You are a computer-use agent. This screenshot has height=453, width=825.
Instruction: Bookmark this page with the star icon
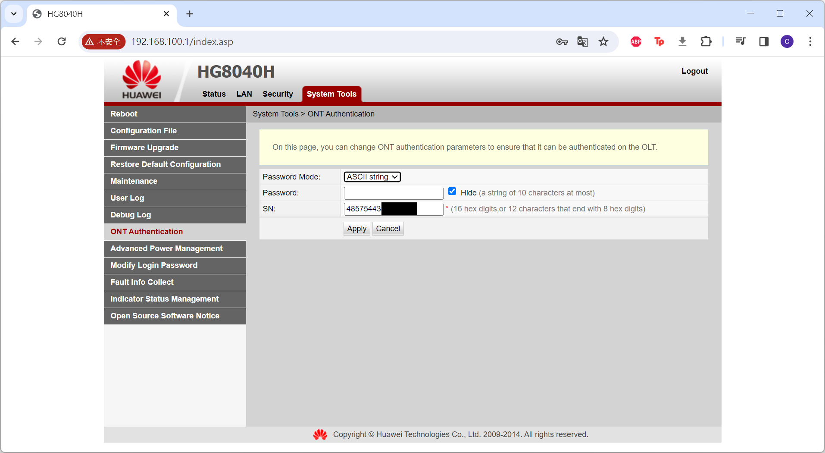(603, 41)
